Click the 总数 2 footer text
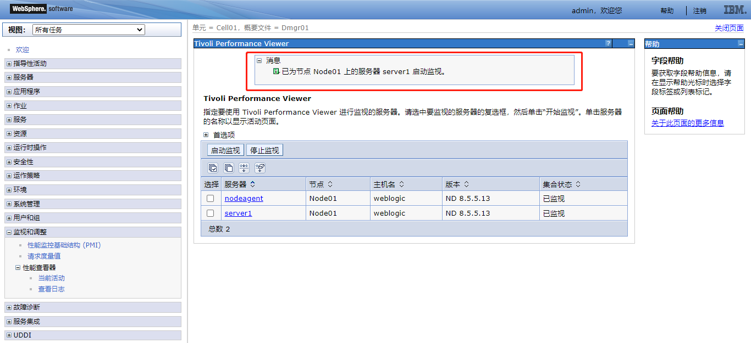Viewport: 751px width, 343px height. tap(219, 229)
